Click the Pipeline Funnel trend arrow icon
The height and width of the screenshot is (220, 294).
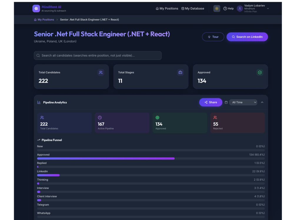(x=39, y=140)
